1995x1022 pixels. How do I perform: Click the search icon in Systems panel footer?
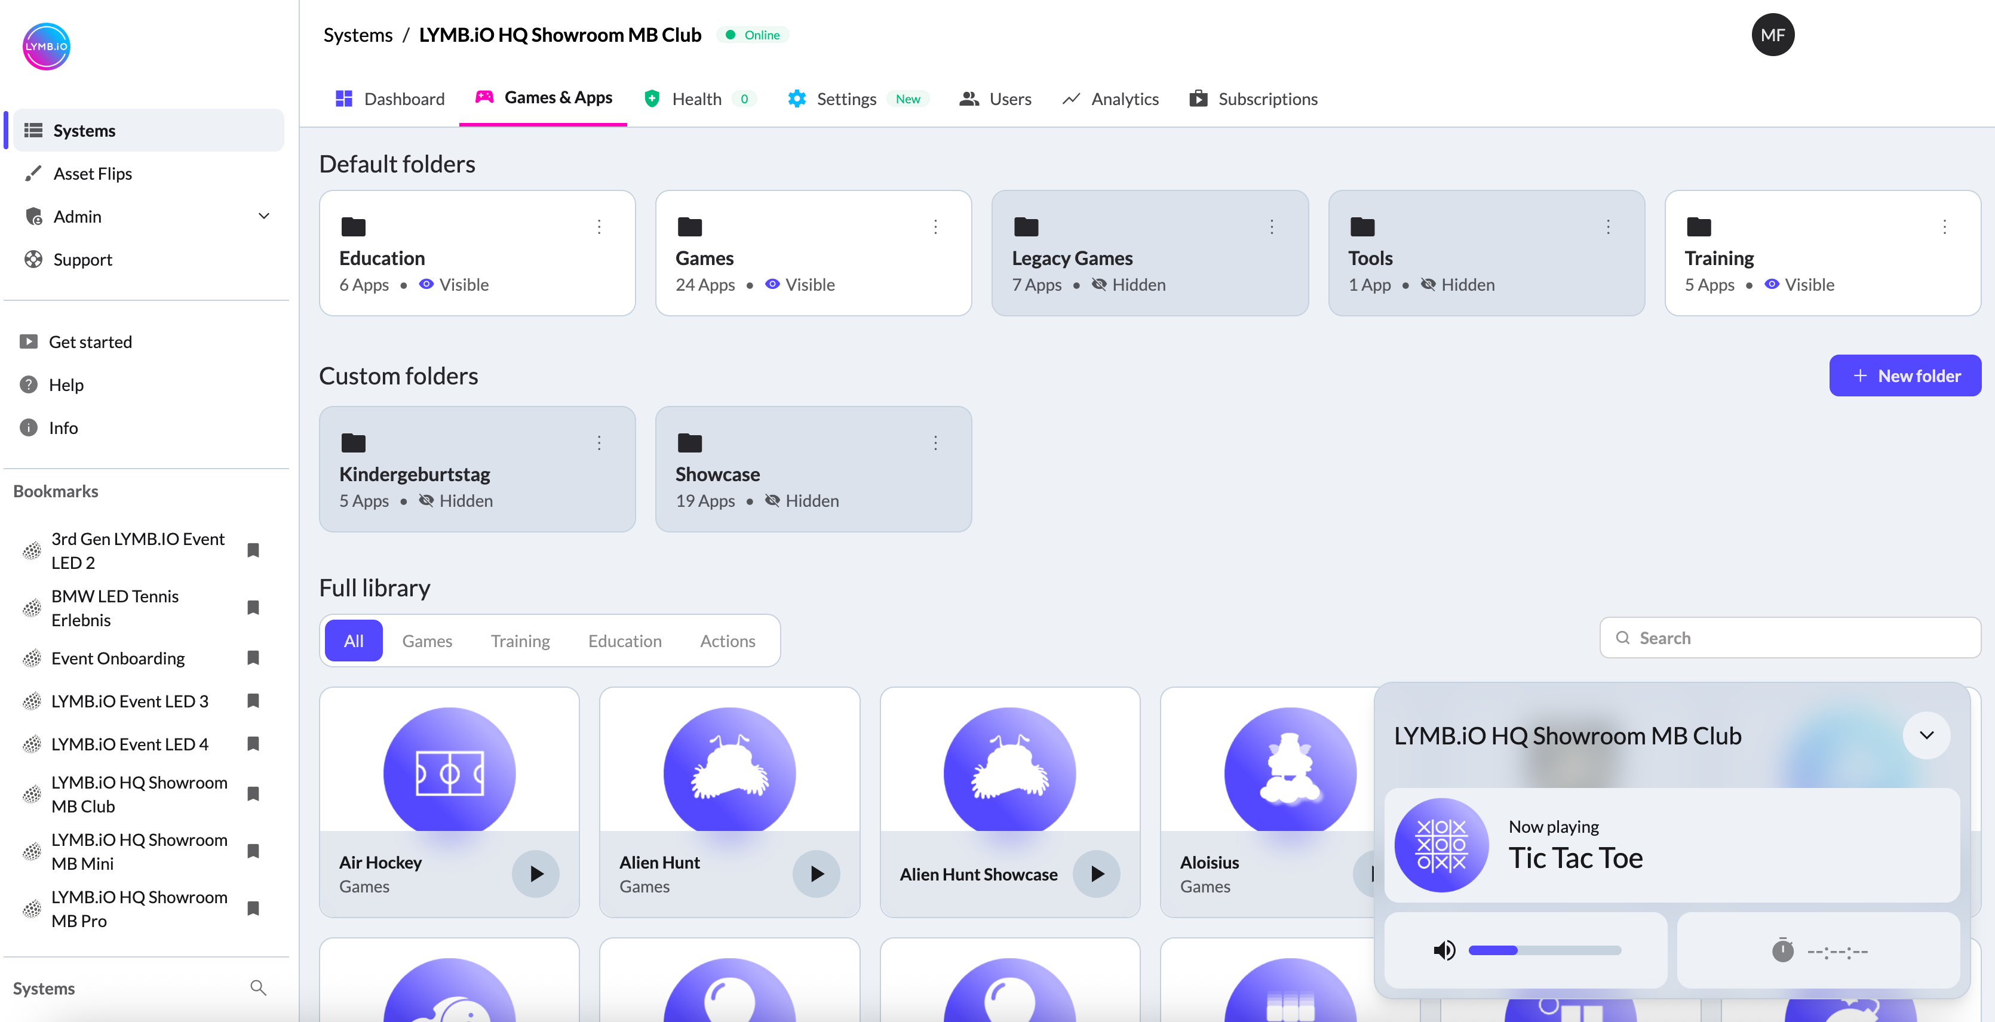(x=259, y=988)
